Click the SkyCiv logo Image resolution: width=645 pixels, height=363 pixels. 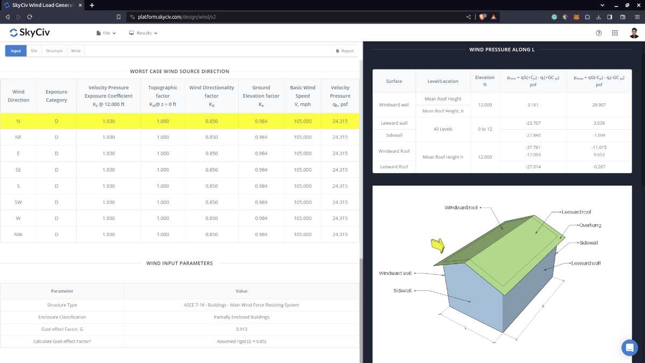pos(30,33)
